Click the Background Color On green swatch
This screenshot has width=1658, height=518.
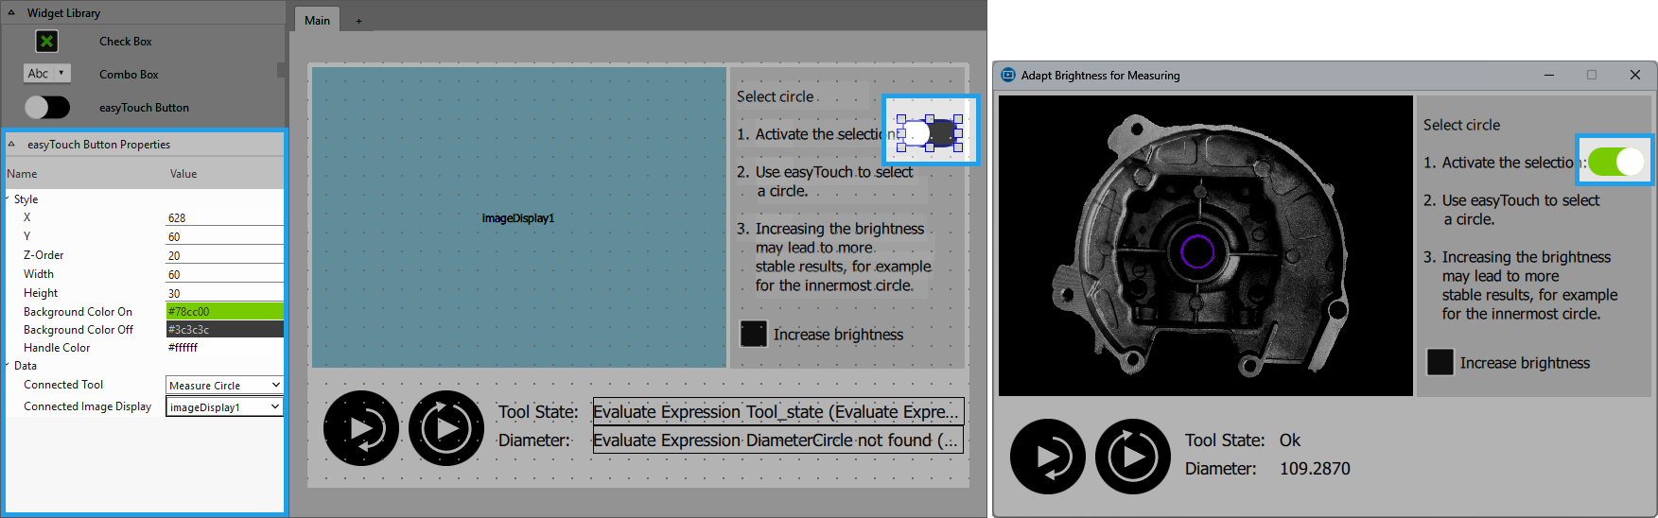point(224,311)
